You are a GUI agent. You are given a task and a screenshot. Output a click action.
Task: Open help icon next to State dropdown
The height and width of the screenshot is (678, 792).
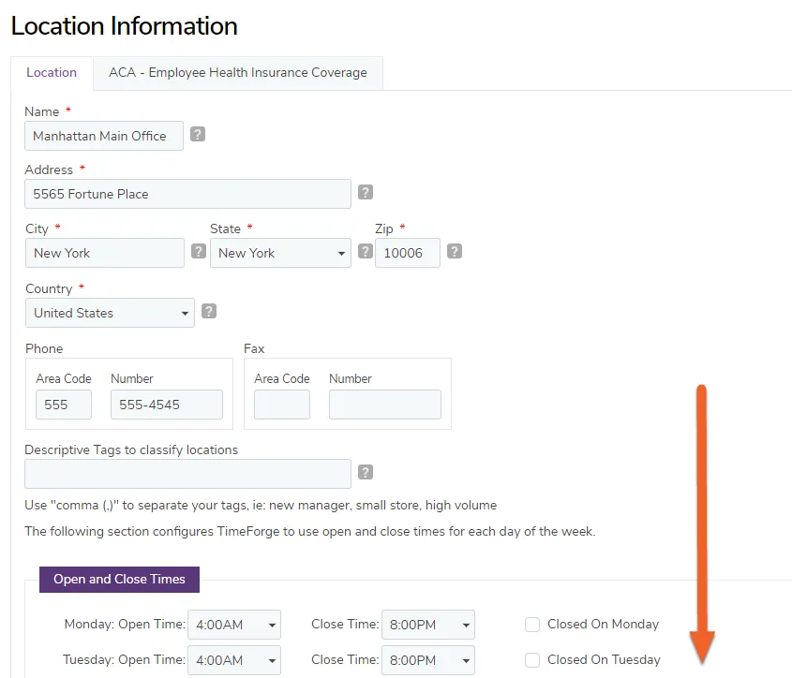point(366,251)
